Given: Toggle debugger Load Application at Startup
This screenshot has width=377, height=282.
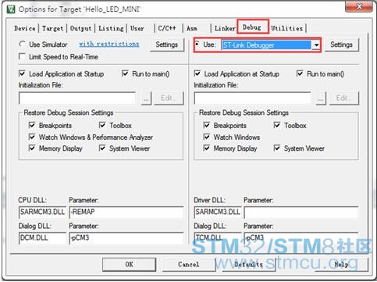Looking at the screenshot, I should tap(197, 73).
